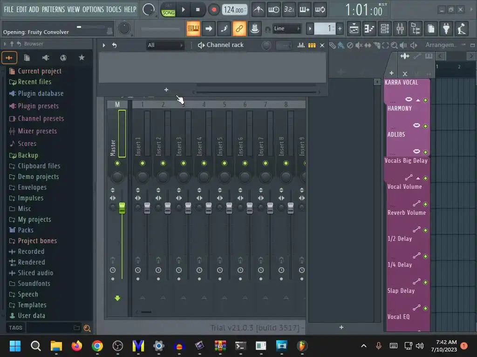The height and width of the screenshot is (357, 477).
Task: Open the TOOLS menu
Action: 114,9
